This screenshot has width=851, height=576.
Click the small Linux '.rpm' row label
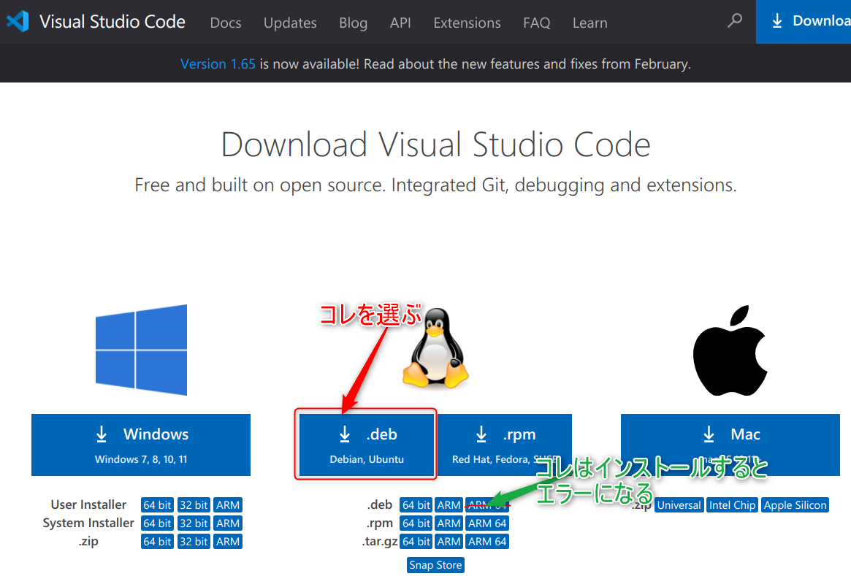pos(379,523)
